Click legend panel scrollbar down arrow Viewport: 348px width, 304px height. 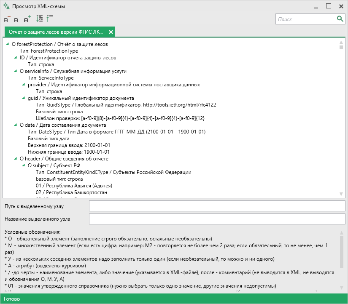[341, 288]
